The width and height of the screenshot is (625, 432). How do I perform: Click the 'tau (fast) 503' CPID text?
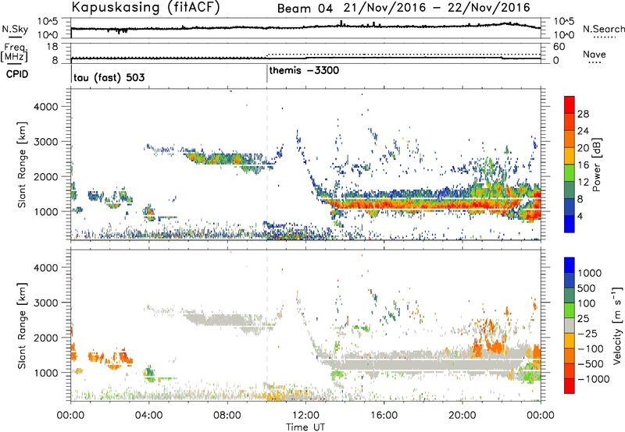(x=109, y=77)
